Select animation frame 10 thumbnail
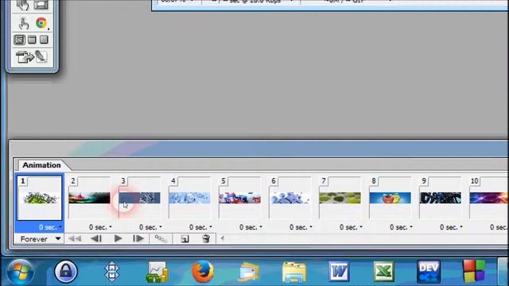This screenshot has width=509, height=286. (x=488, y=198)
